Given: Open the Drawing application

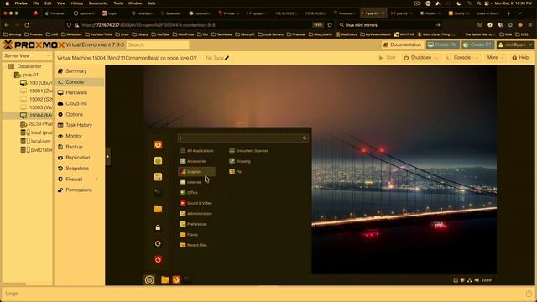Looking at the screenshot, I should [x=240, y=161].
